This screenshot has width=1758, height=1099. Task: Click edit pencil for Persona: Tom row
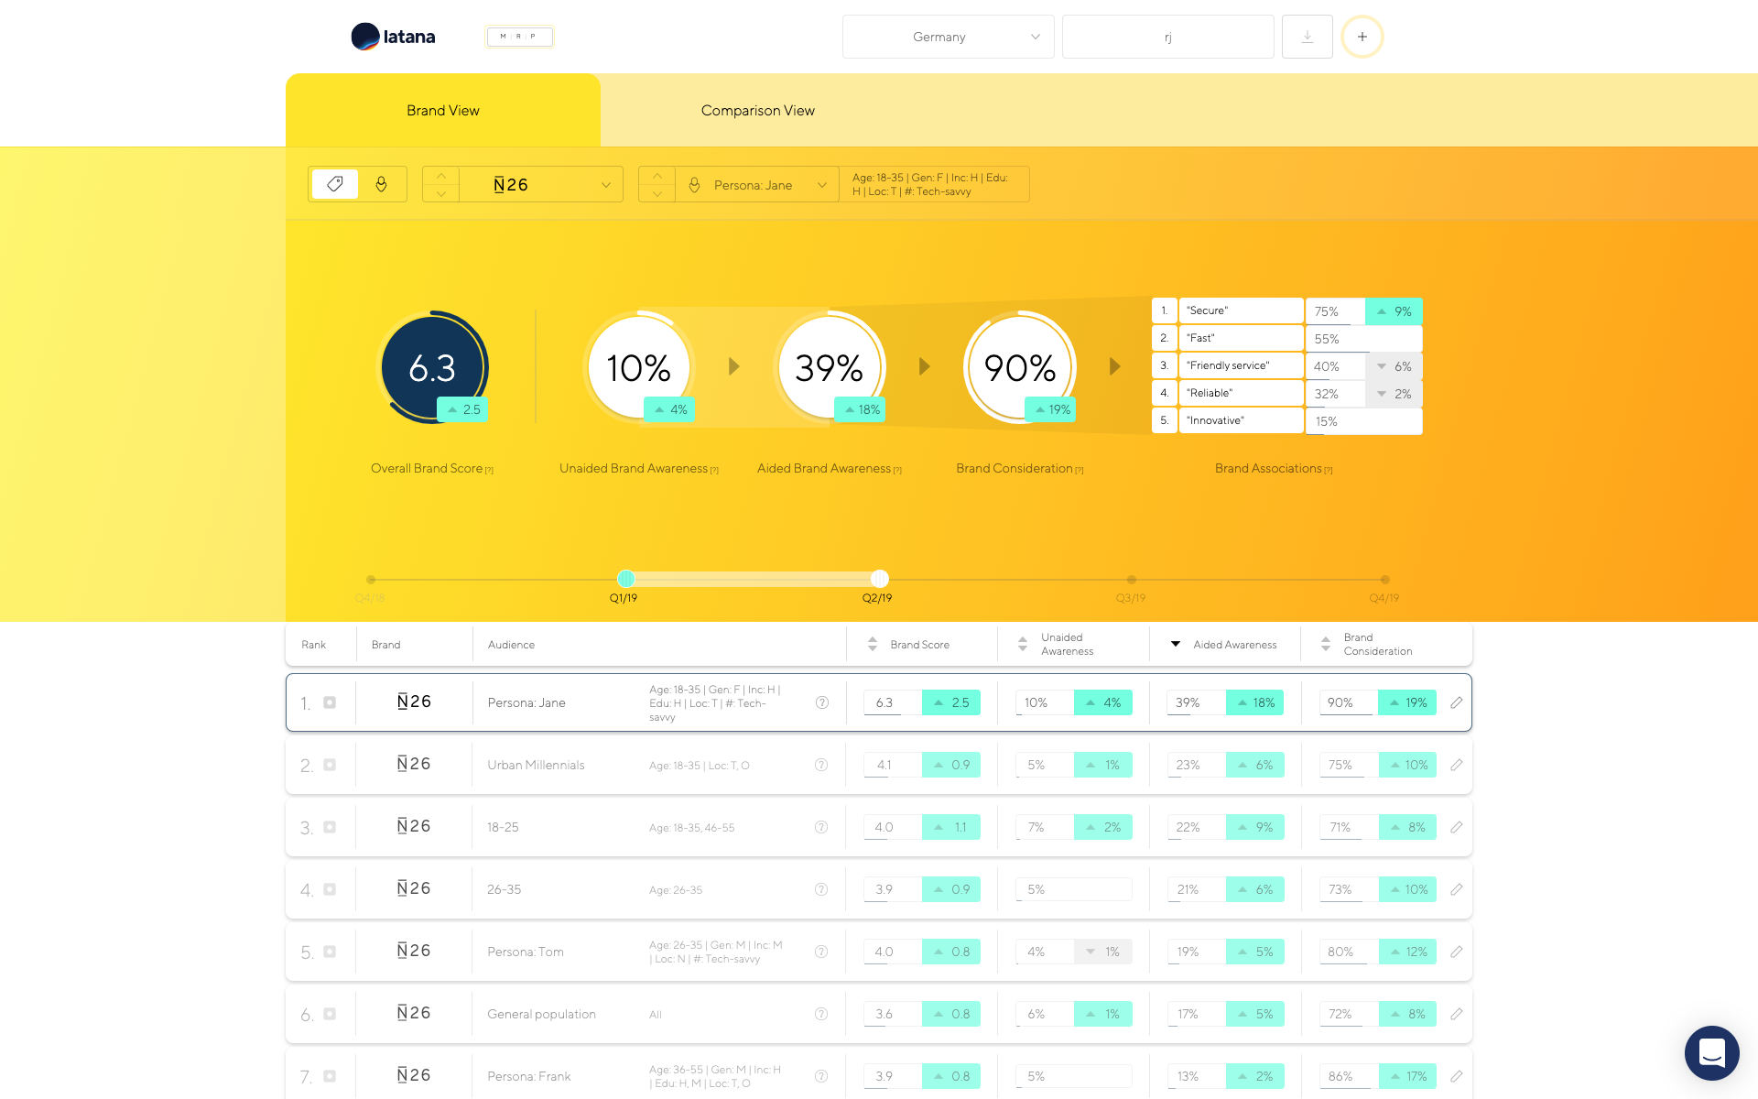click(1456, 952)
